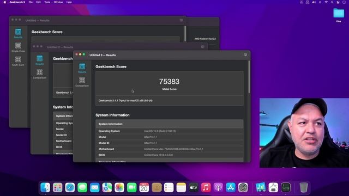Open the white utility app beside Geekbench in dock
The image size is (349, 196).
[273, 187]
